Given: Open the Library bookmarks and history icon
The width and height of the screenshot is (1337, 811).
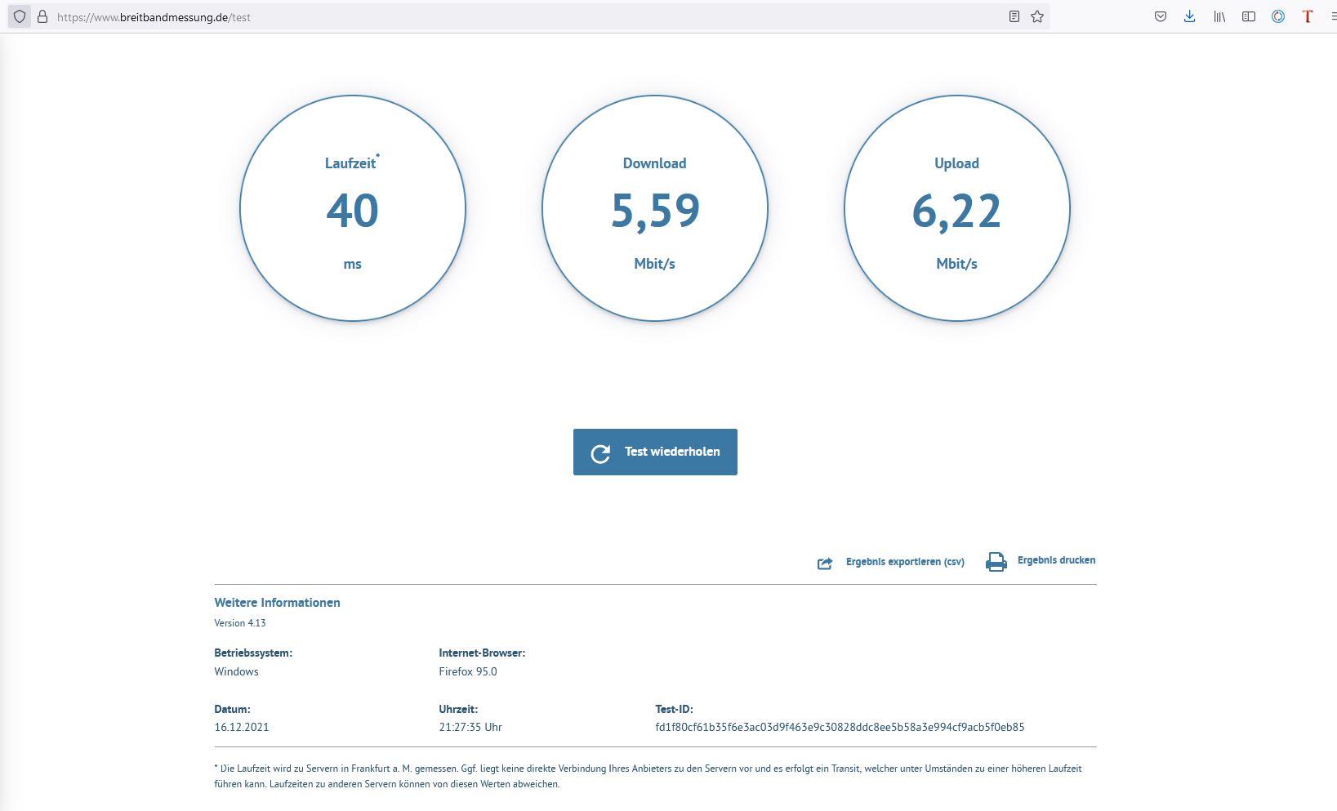Looking at the screenshot, I should point(1219,16).
